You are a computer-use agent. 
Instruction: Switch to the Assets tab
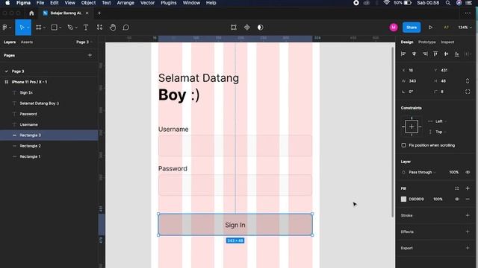point(27,42)
